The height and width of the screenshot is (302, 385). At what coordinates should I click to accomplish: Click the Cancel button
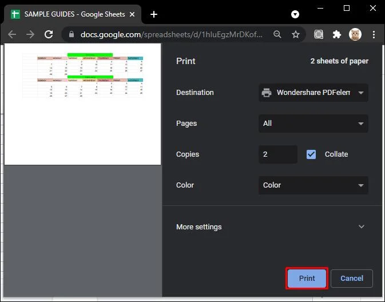352,278
